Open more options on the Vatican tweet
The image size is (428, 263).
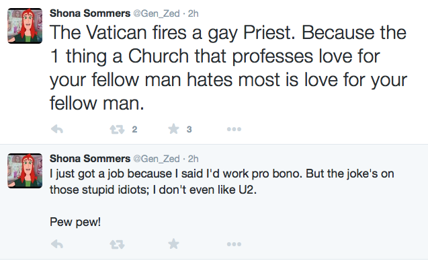(234, 129)
